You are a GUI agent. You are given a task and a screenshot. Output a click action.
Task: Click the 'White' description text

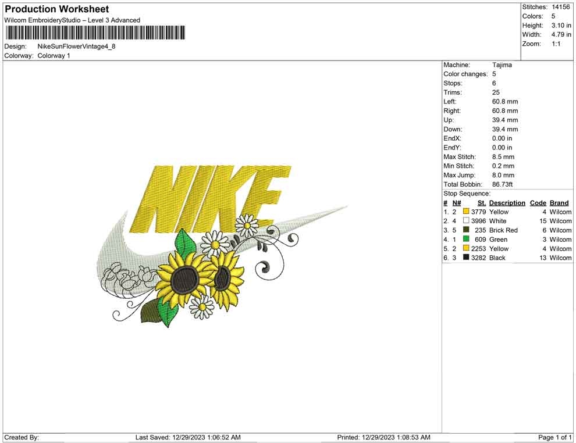coord(498,221)
